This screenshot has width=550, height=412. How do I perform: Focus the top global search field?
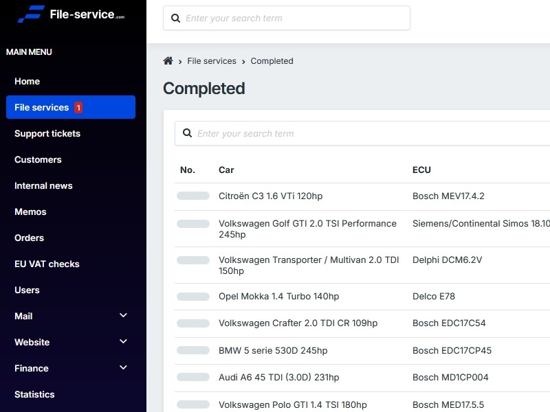(x=287, y=18)
